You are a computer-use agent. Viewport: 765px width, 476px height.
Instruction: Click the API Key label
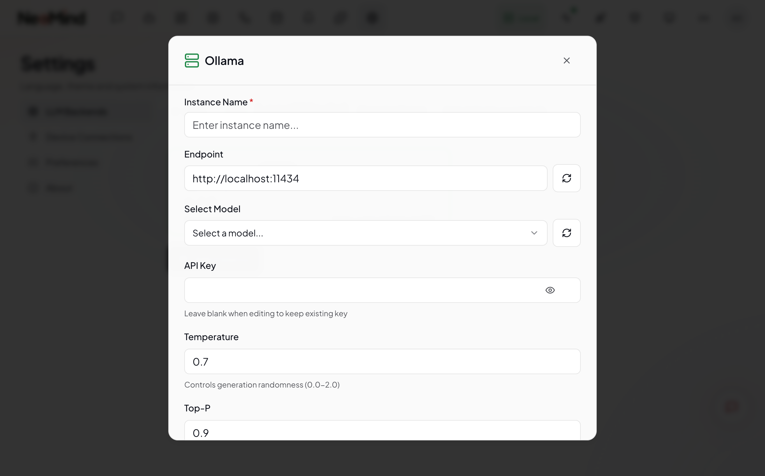pos(200,266)
